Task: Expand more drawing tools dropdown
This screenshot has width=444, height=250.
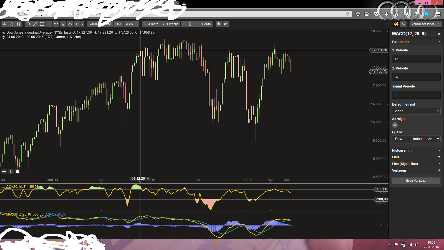Action: [82, 24]
